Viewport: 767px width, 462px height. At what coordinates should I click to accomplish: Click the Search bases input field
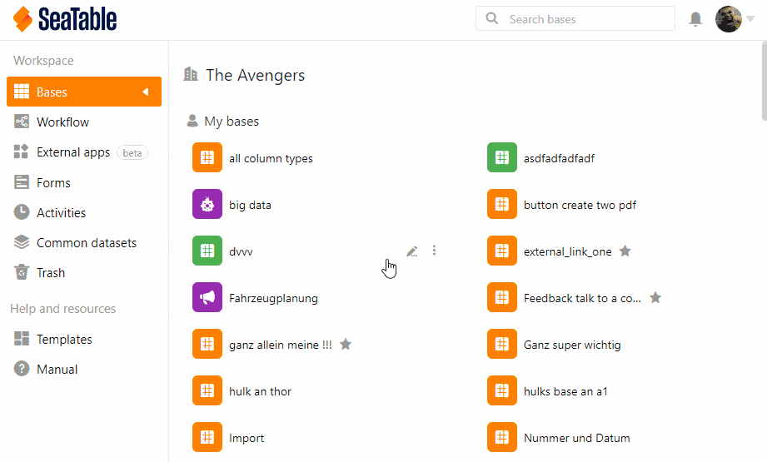[583, 19]
